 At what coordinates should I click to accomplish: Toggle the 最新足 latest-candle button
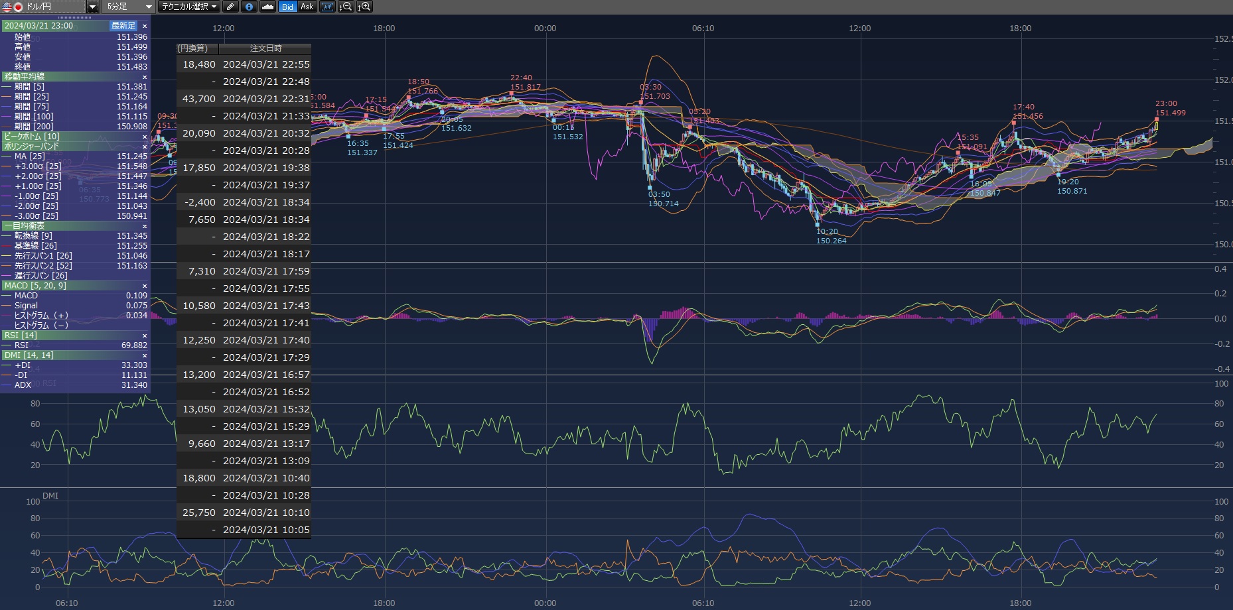coord(123,26)
